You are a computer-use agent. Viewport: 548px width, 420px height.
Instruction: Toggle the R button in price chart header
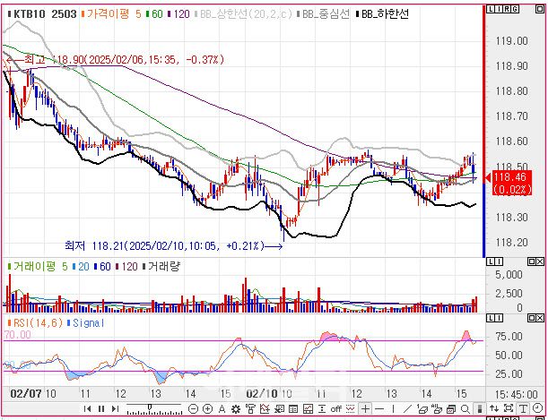(x=507, y=9)
